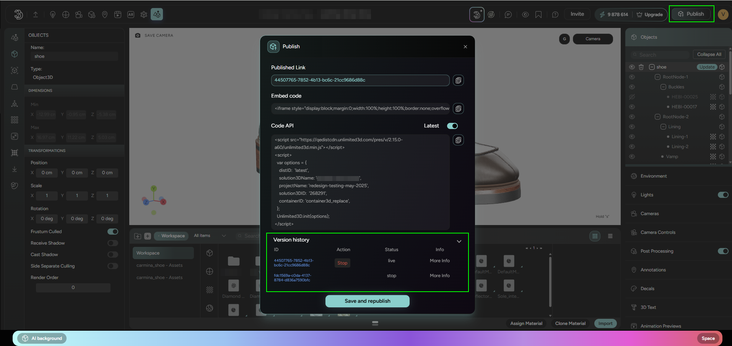Open the comments chat icon
The width and height of the screenshot is (732, 346).
click(x=508, y=15)
